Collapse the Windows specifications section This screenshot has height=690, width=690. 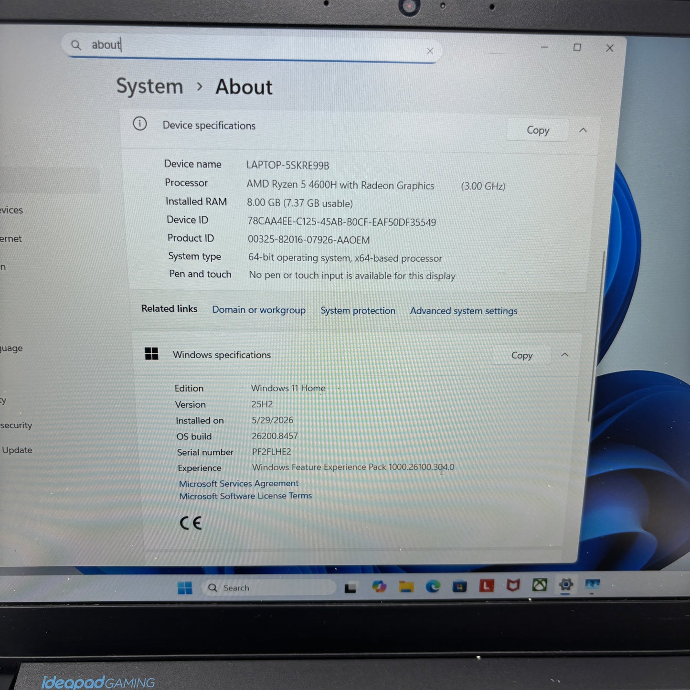564,355
